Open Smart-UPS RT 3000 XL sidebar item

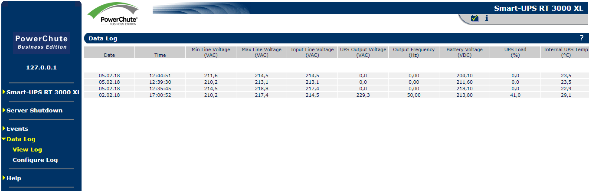[43, 92]
